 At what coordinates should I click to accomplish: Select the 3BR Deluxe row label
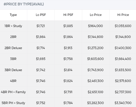coord(13,70)
